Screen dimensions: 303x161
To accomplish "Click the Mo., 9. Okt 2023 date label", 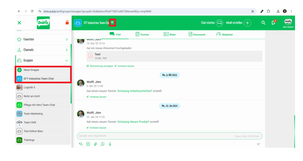I will tap(169, 75).
